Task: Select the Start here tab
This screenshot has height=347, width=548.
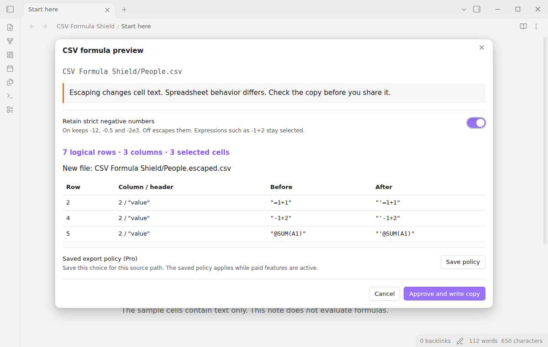Action: pos(68,10)
